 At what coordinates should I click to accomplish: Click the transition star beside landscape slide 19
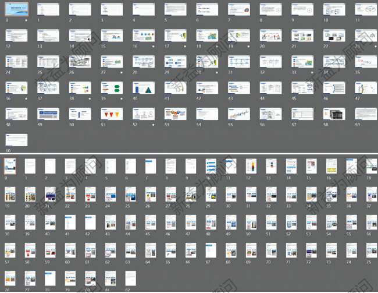coord(248,46)
